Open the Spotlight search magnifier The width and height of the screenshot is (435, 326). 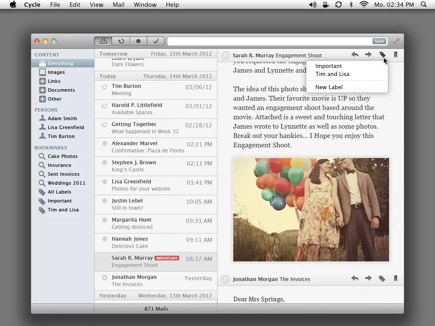tap(424, 4)
